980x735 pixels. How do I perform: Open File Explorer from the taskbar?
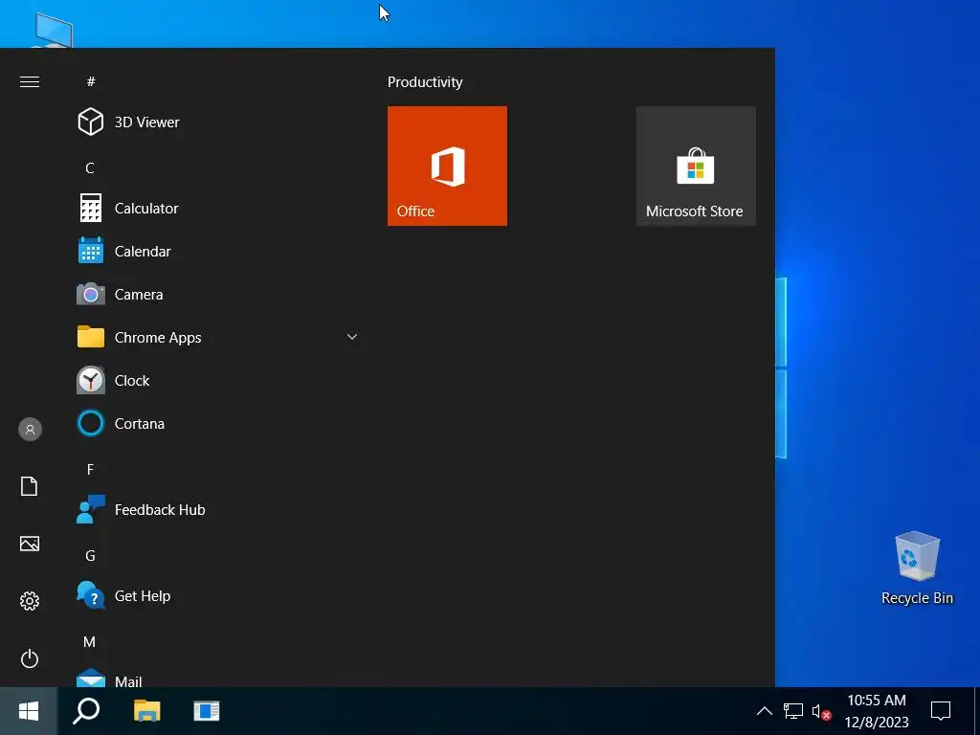pyautogui.click(x=146, y=711)
